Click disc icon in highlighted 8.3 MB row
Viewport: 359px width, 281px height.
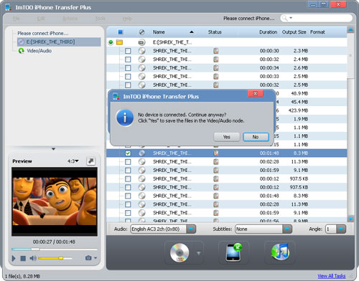[142, 153]
